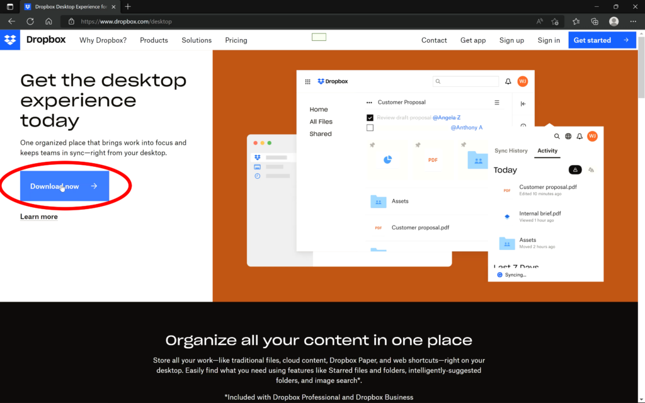This screenshot has height=403, width=645.
Task: Activate Read aloud icon in address bar
Action: tap(540, 21)
